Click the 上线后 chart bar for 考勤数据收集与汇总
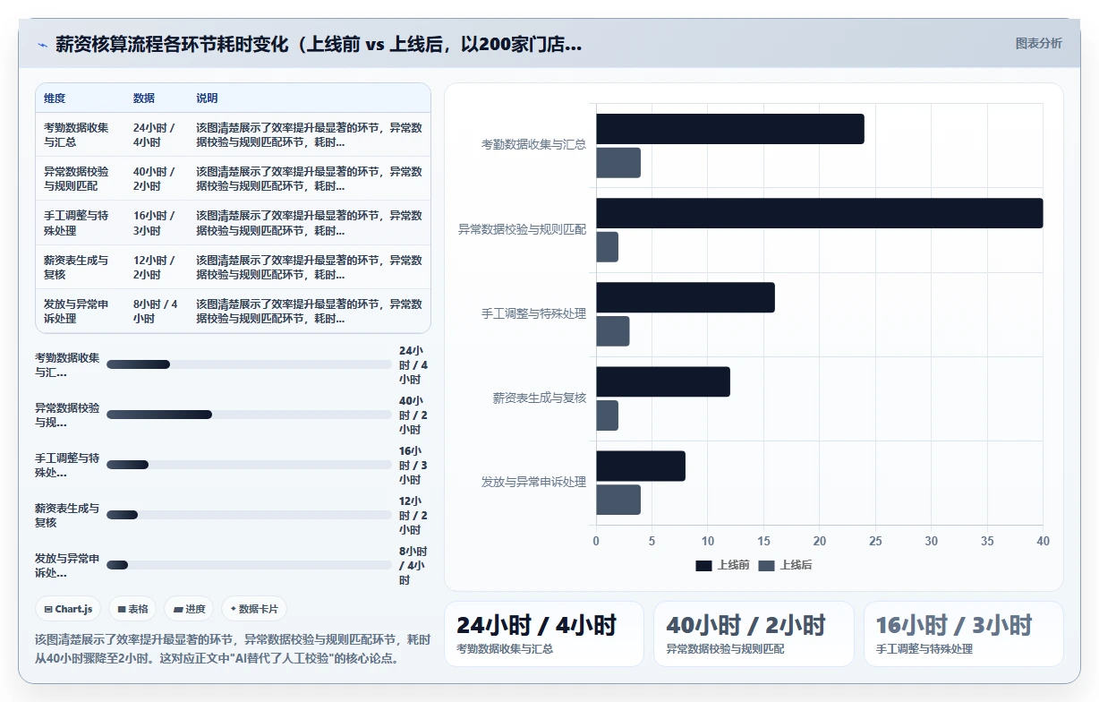This screenshot has width=1099, height=702. tap(618, 163)
